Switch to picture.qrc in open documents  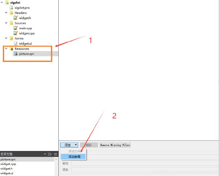[27, 159]
